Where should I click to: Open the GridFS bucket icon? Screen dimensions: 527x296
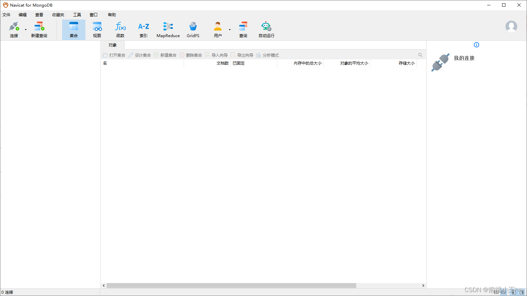(193, 27)
